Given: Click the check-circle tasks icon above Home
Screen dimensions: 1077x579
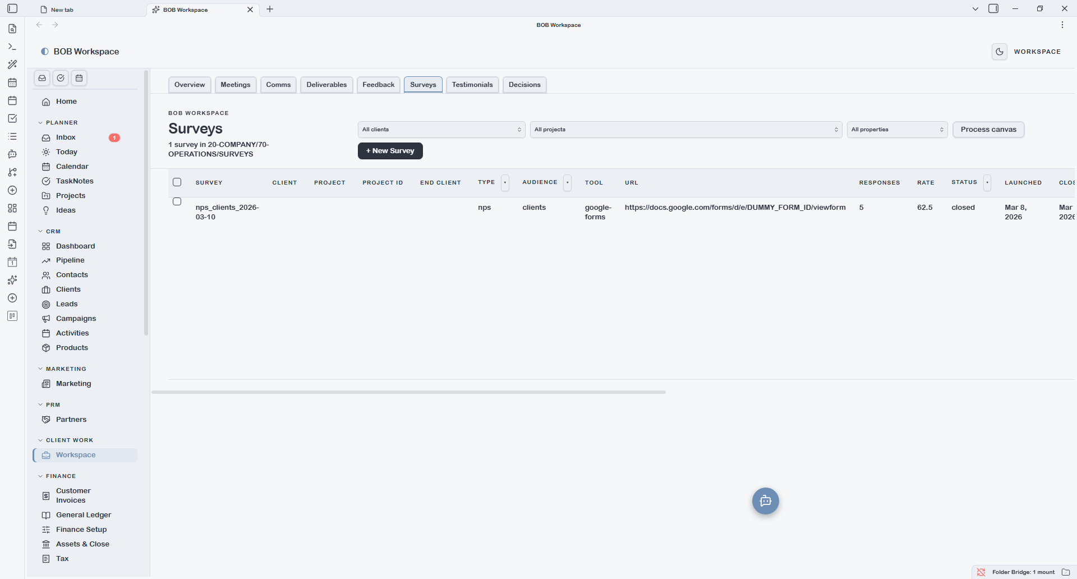Looking at the screenshot, I should (x=61, y=78).
